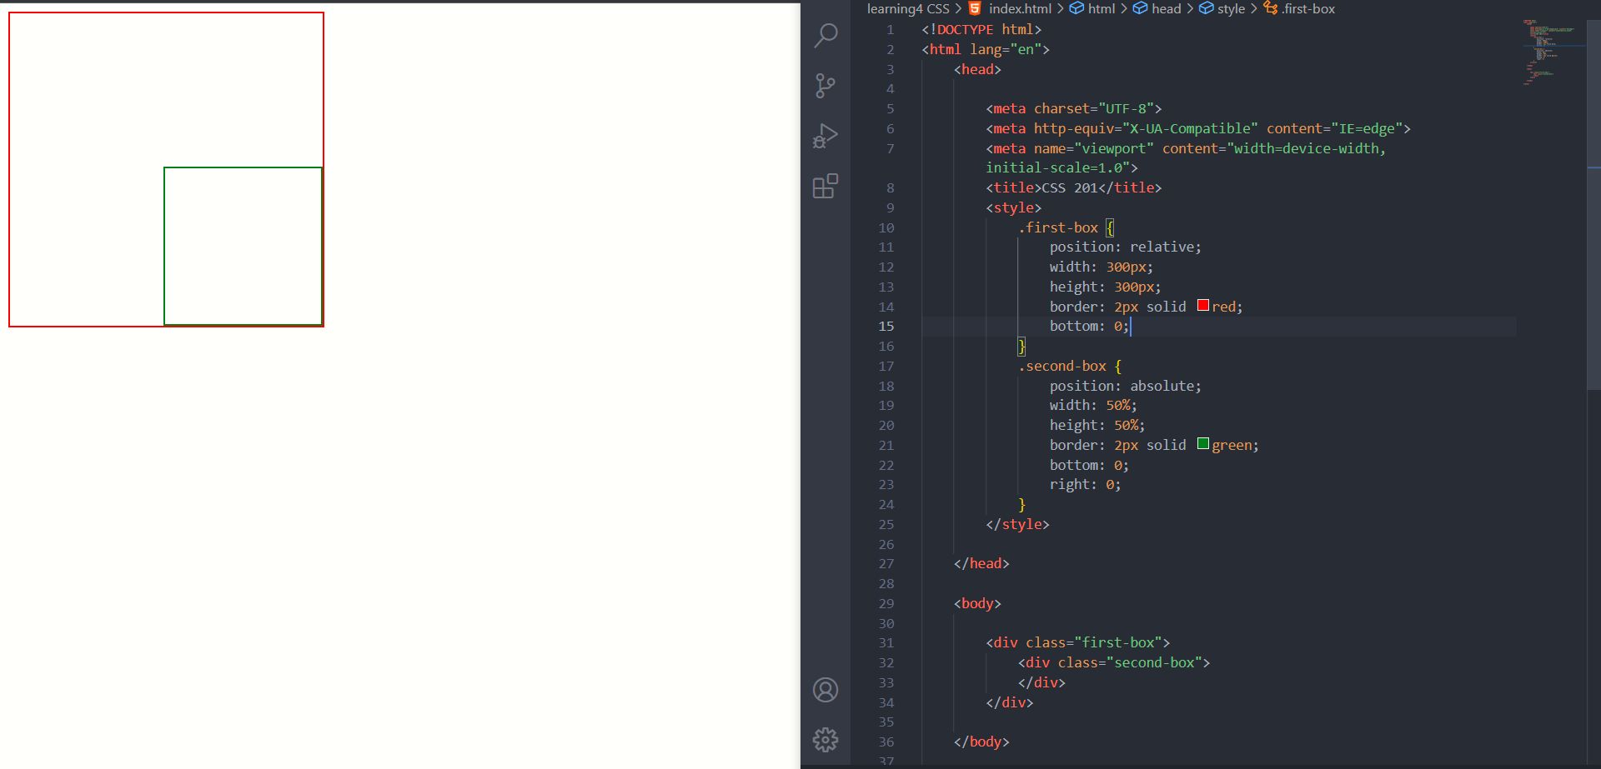Click the wrapped 'initial-scale=1.0">' text
1601x769 pixels.
(1061, 168)
